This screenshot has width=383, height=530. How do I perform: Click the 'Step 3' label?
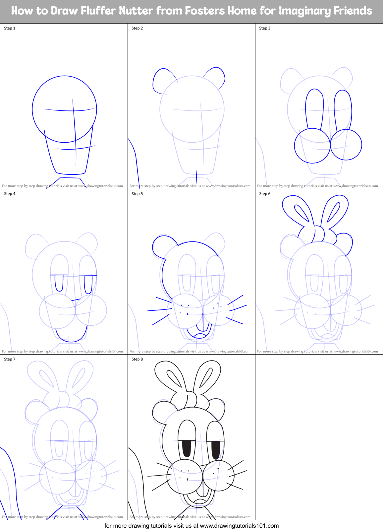click(x=265, y=28)
